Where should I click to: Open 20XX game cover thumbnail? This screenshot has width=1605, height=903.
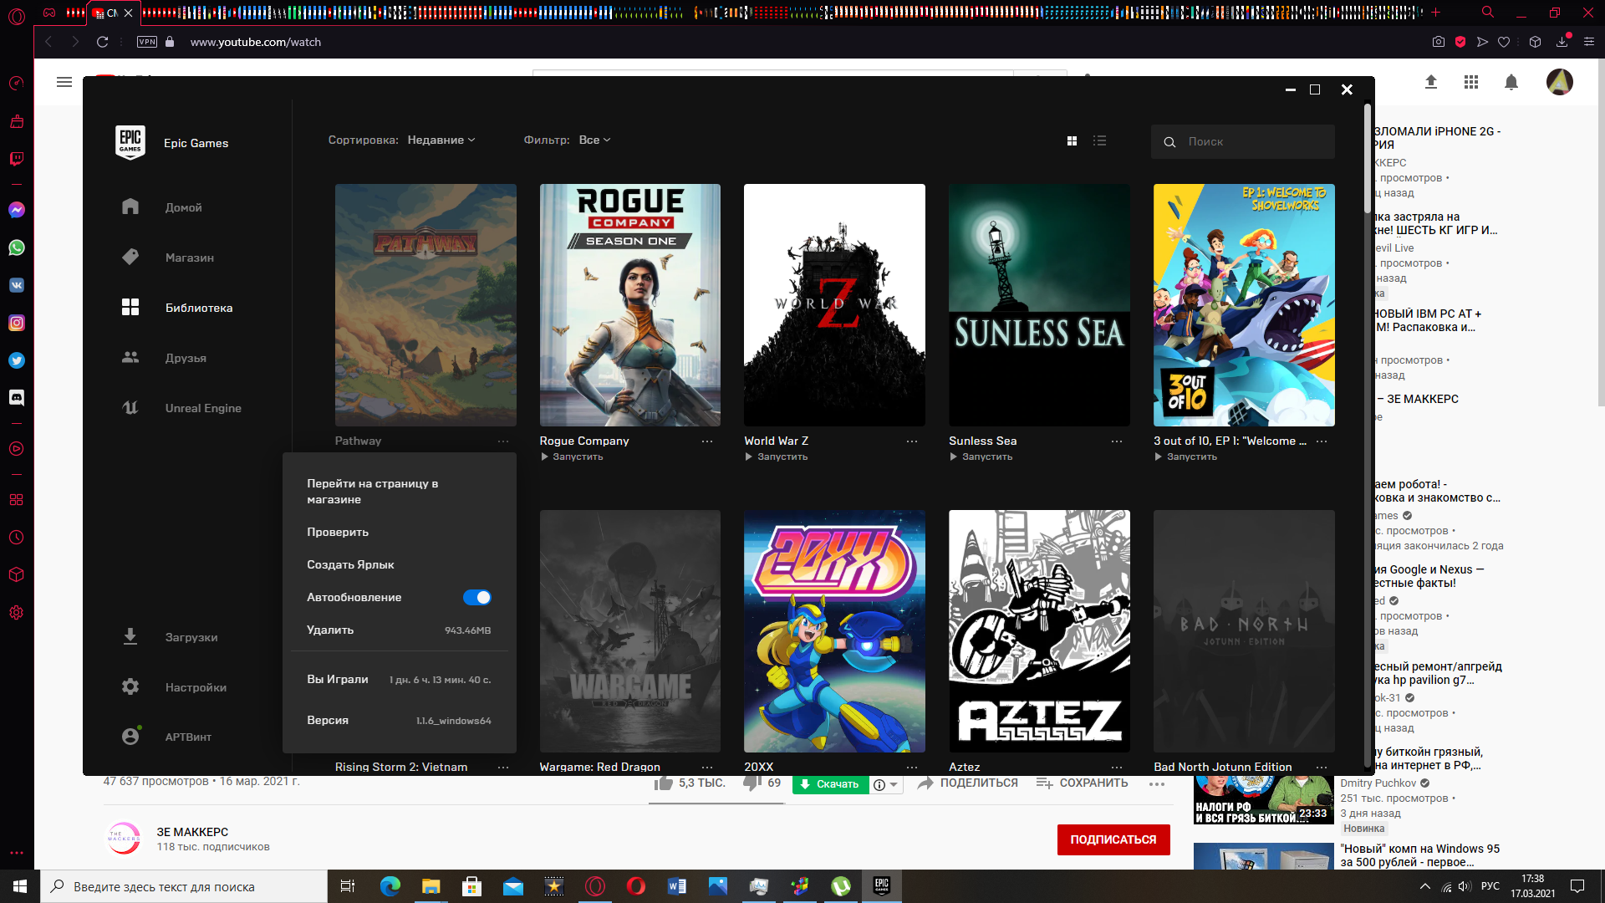pos(834,630)
